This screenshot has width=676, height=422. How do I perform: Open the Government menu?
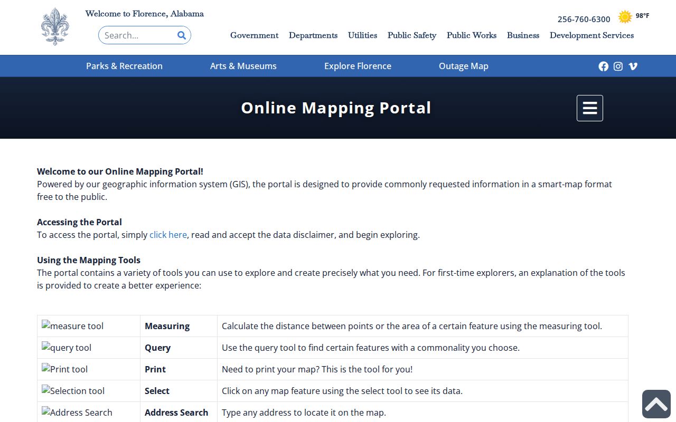[x=254, y=35]
